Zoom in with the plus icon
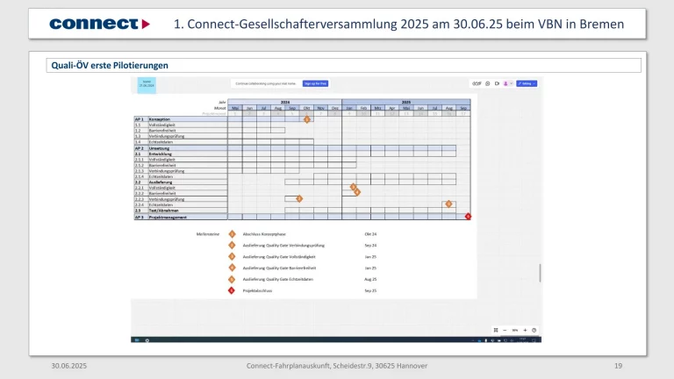Viewport: 674px width, 379px height. 525,330
